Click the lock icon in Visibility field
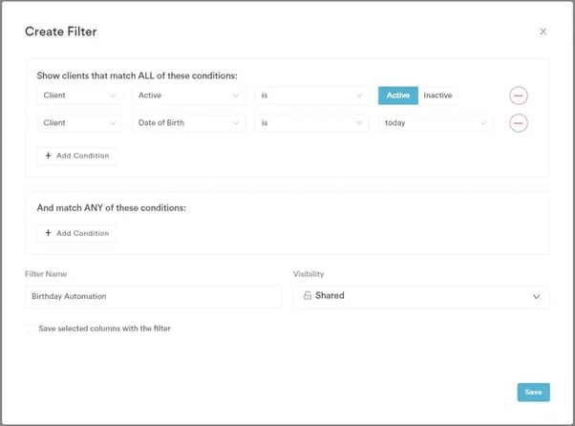This screenshot has height=426, width=575. 308,296
